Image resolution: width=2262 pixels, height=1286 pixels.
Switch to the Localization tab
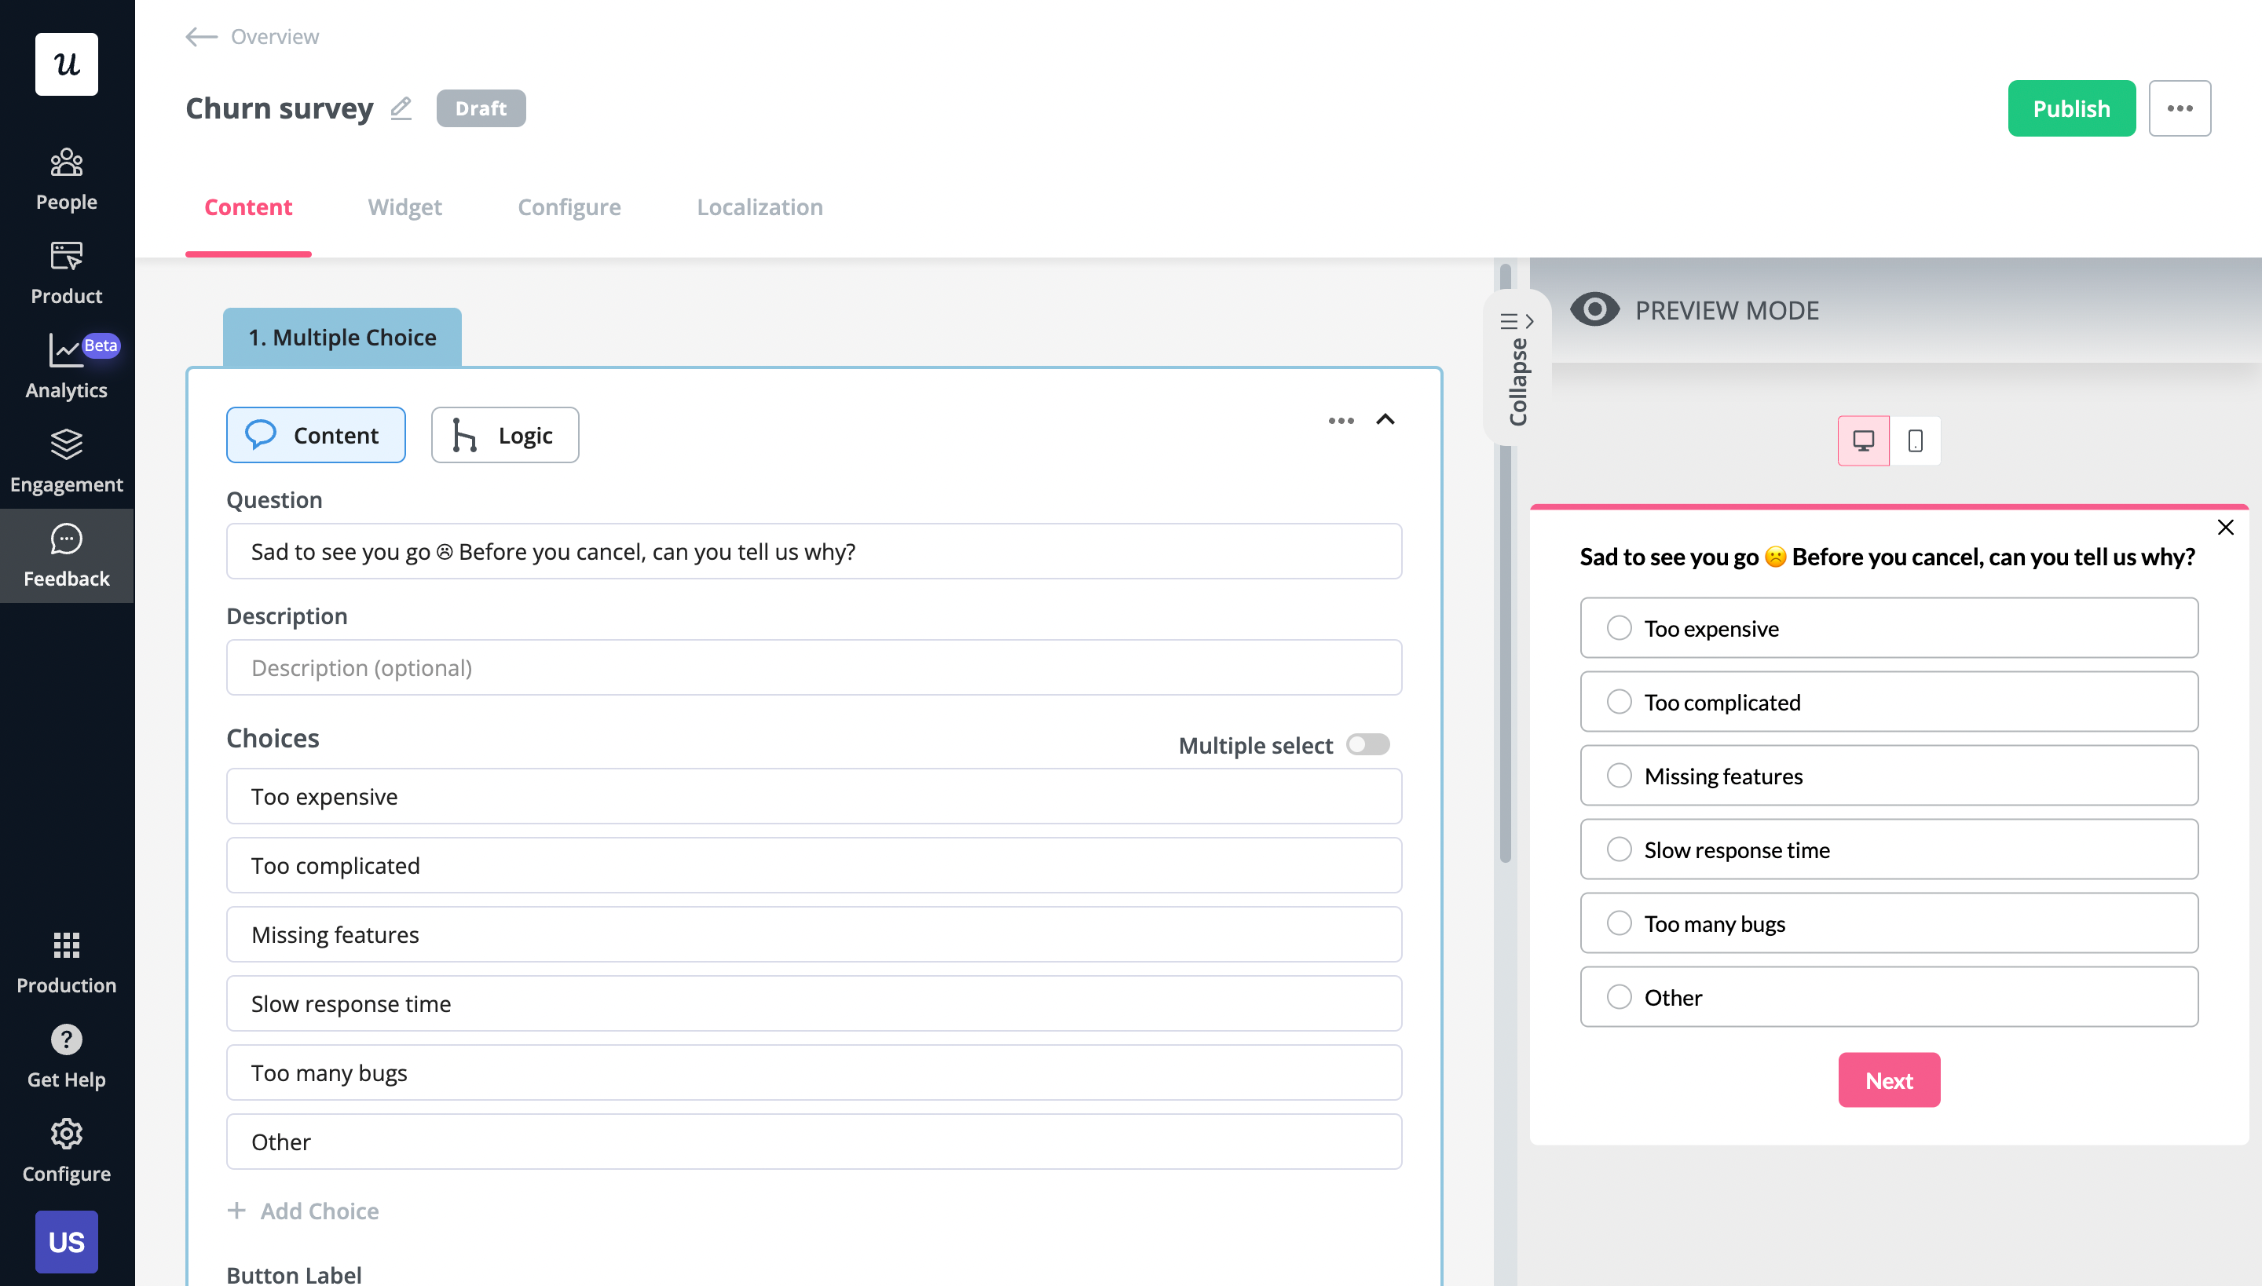pos(759,206)
